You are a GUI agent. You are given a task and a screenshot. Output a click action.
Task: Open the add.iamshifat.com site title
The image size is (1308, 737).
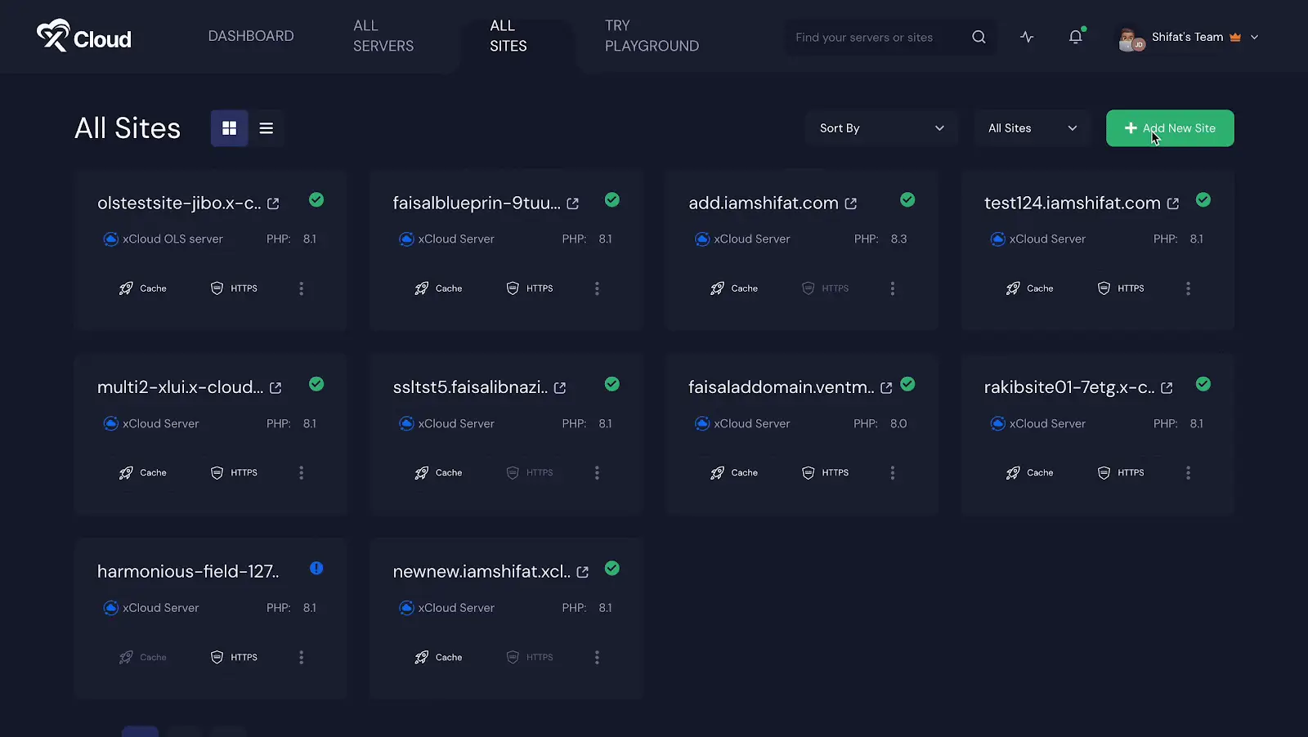(x=764, y=203)
